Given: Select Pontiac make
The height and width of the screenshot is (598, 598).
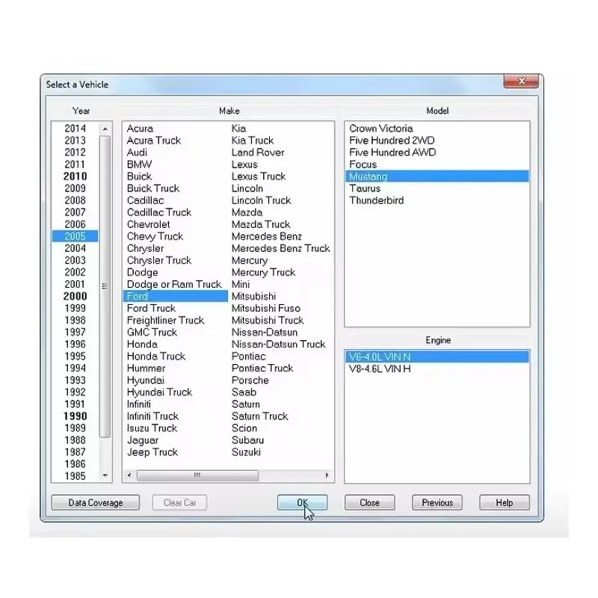Looking at the screenshot, I should [x=248, y=357].
